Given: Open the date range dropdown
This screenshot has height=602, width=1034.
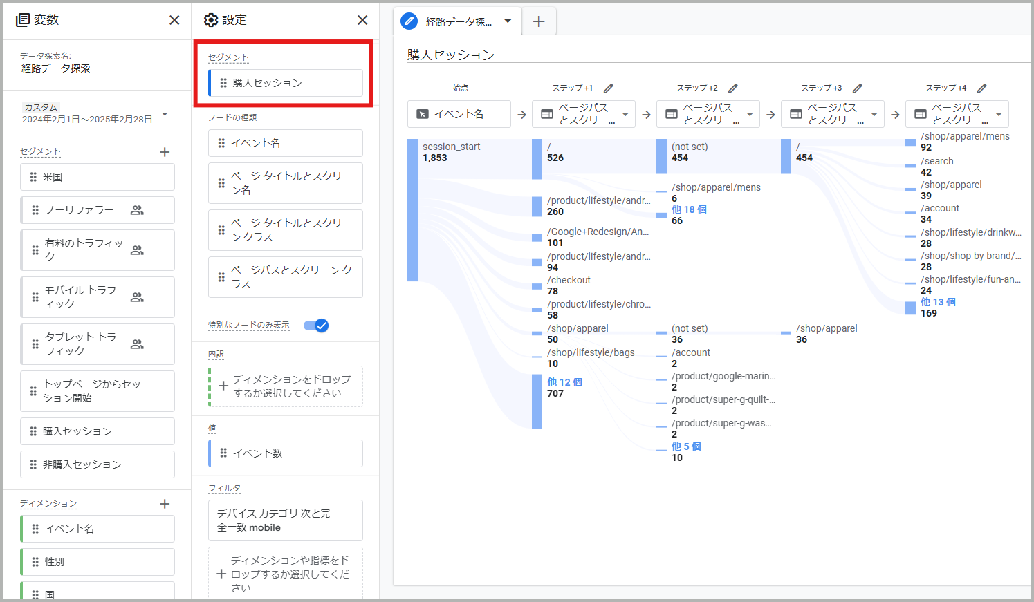Looking at the screenshot, I should tap(165, 114).
